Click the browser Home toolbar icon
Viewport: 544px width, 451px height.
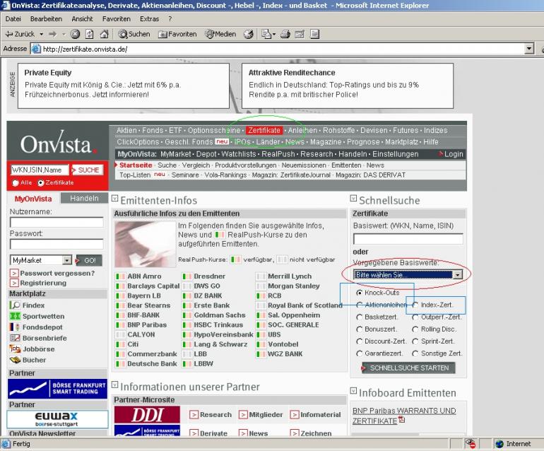105,34
